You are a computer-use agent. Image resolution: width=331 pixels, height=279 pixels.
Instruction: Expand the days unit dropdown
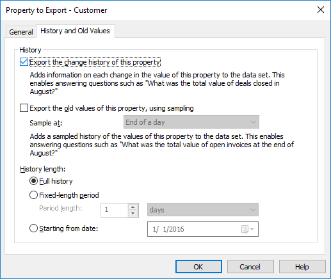pyautogui.click(x=203, y=210)
